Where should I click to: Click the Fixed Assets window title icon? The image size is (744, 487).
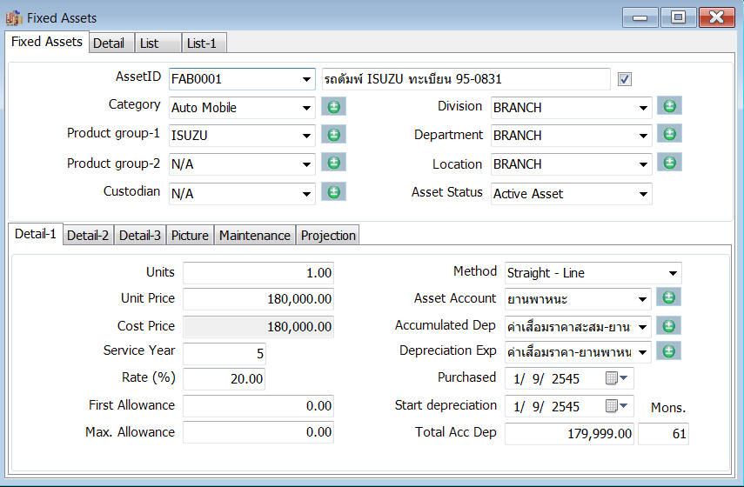tap(14, 17)
